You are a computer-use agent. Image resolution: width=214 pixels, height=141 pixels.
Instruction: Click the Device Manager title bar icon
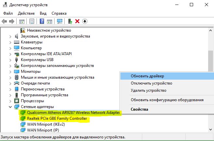click(5, 5)
